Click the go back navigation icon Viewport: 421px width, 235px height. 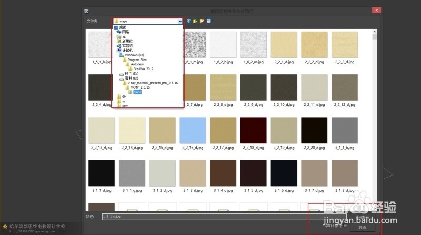point(189,21)
